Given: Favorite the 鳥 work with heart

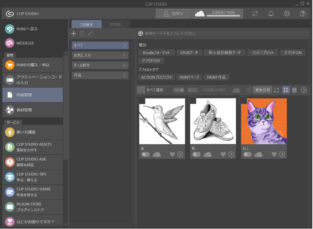Looking at the screenshot, I should point(172,154).
